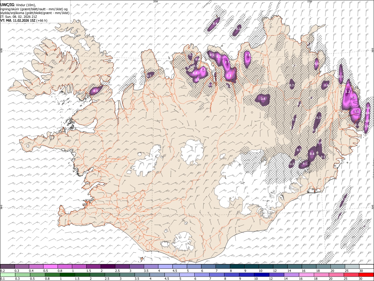Pick top-row swatch between 1 and 1.5

[x=79, y=266]
